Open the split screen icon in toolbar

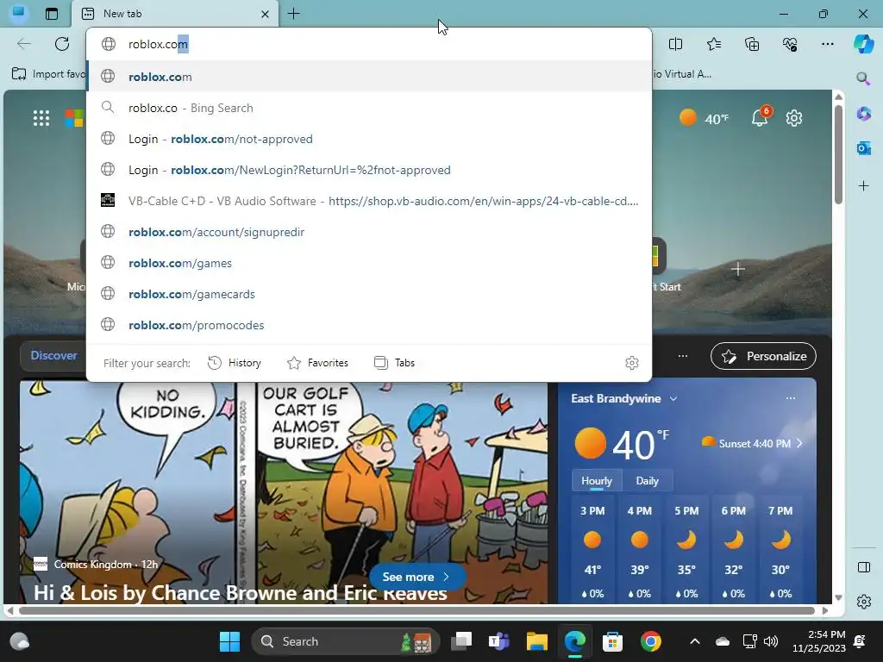(675, 44)
